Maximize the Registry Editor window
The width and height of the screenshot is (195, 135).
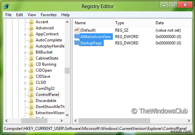[x=173, y=5]
